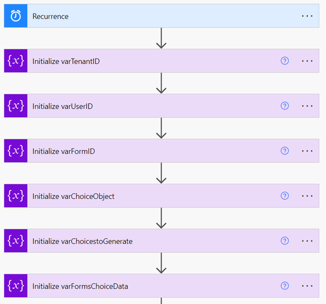Open ellipsis menu for Initialize varChoiceObject
The height and width of the screenshot is (304, 326).
307,196
